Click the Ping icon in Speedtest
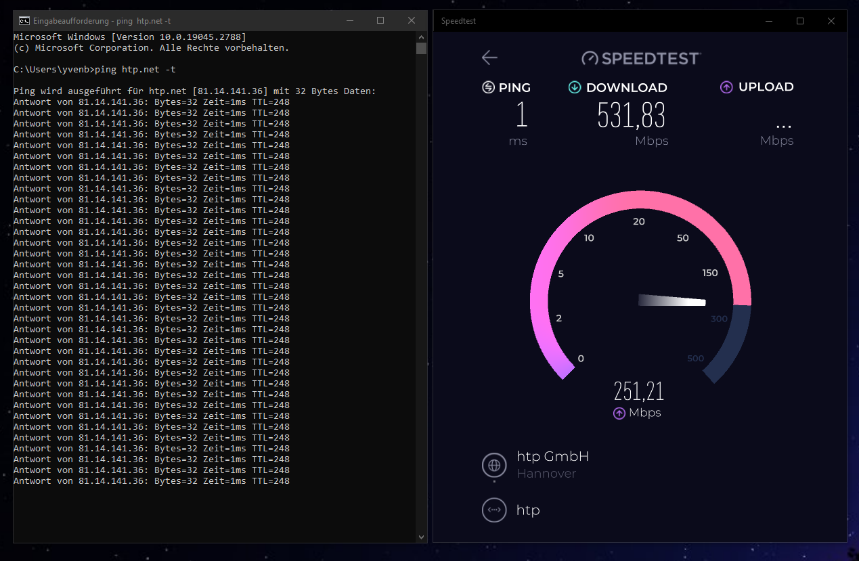Image resolution: width=859 pixels, height=561 pixels. [488, 87]
